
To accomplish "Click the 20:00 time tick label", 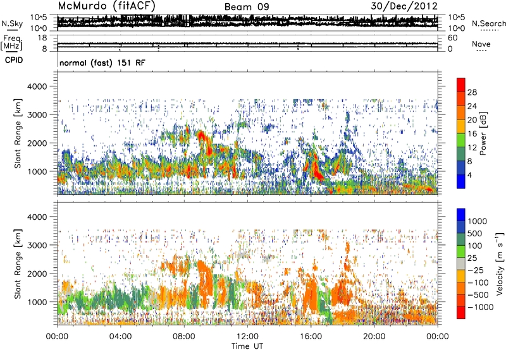I will pyautogui.click(x=374, y=337).
